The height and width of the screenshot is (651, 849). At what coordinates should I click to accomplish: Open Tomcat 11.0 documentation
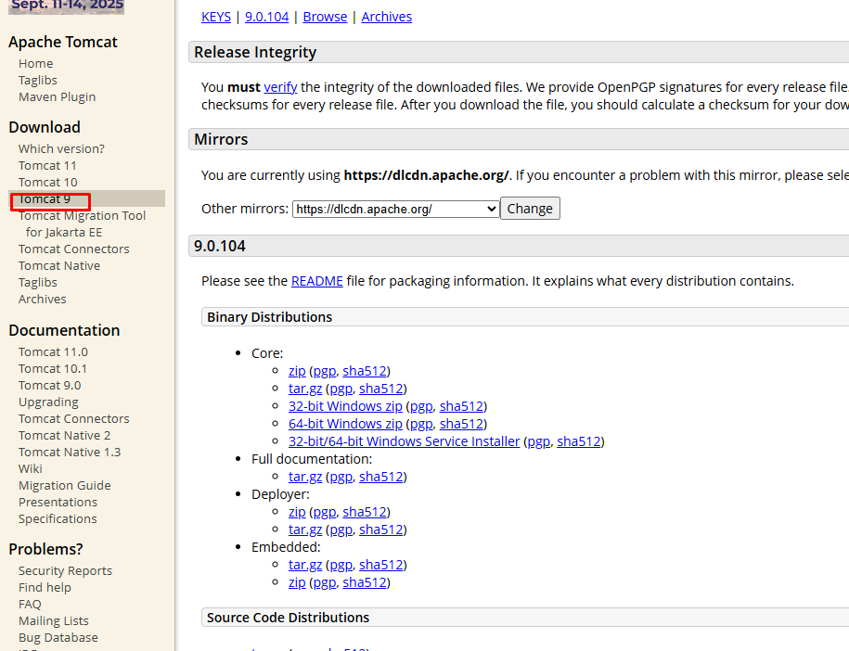53,352
